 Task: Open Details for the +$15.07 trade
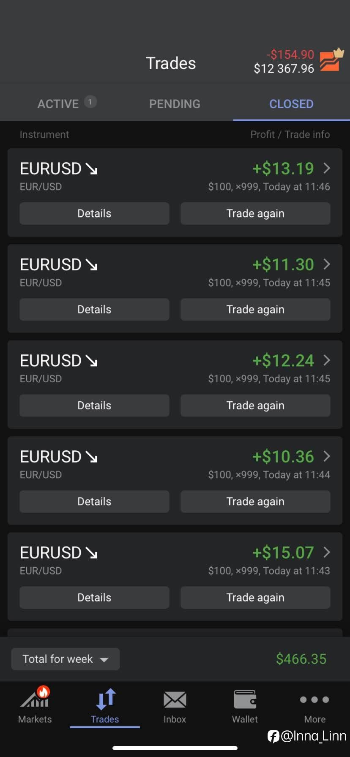[94, 597]
